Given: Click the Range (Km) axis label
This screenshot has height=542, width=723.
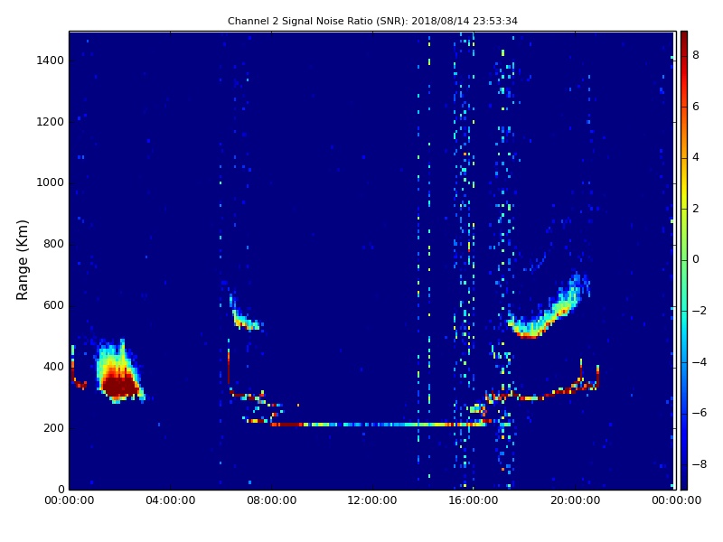Looking at the screenshot, I should (22, 260).
